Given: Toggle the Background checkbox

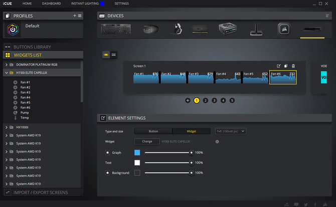Looking at the screenshot, I should 107,173.
